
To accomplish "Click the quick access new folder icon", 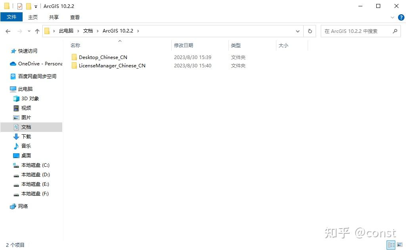I will click(29, 6).
